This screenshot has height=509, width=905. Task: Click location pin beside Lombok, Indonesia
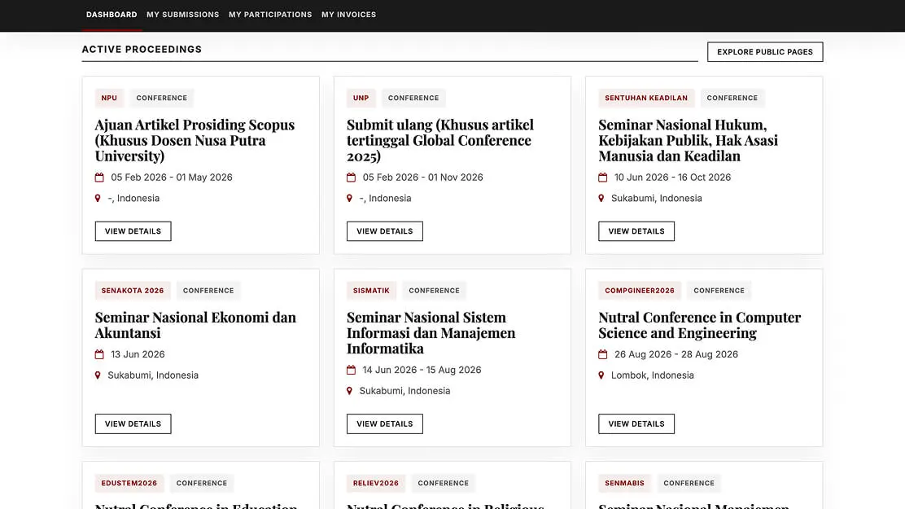coord(601,375)
